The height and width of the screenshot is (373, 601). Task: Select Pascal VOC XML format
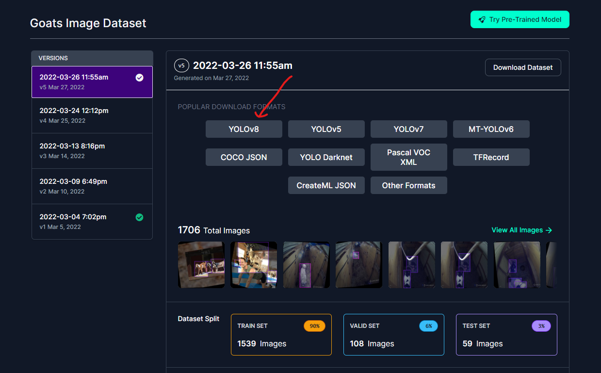pyautogui.click(x=409, y=157)
